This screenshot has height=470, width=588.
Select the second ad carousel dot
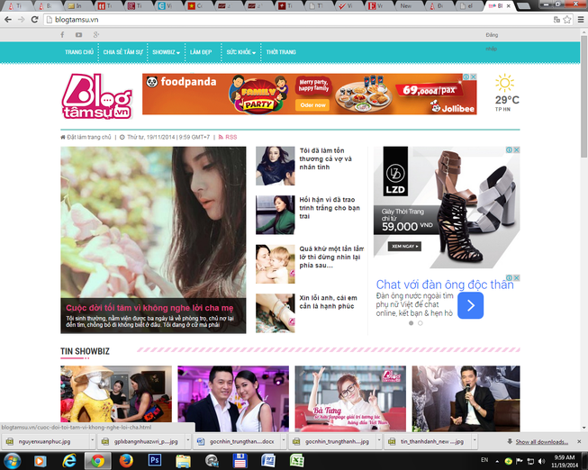(x=421, y=323)
